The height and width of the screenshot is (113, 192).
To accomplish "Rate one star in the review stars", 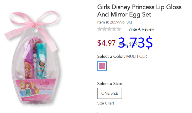I will (100, 29).
